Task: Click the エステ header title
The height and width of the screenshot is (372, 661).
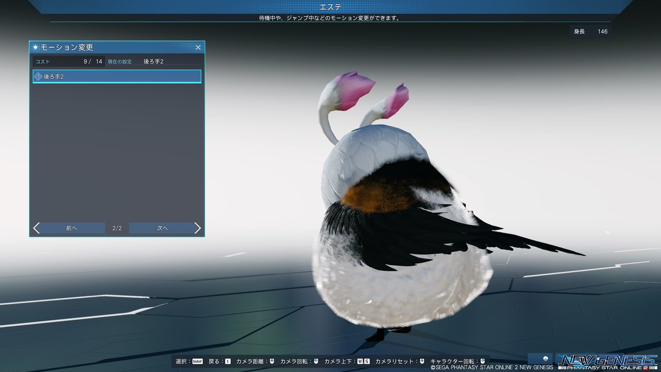Action: coord(330,7)
